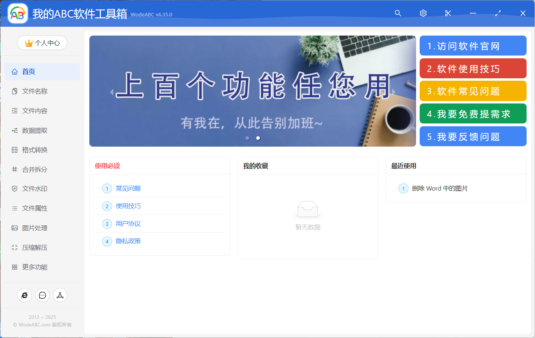Open the 文件名称 sidebar menu

[x=35, y=91]
